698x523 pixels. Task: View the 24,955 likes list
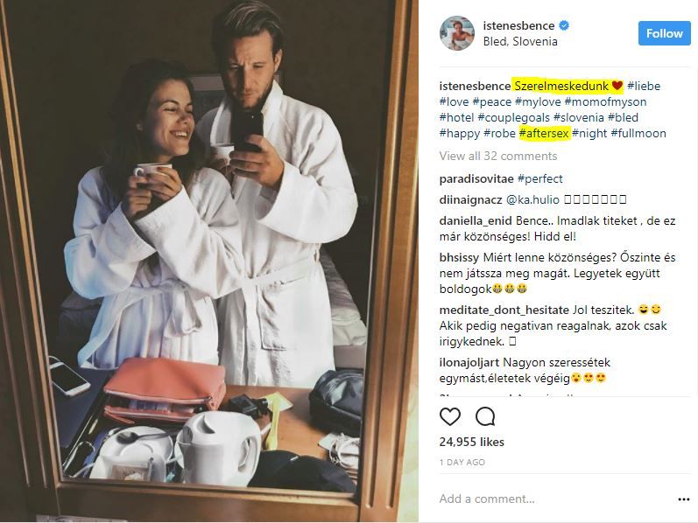[x=471, y=442]
